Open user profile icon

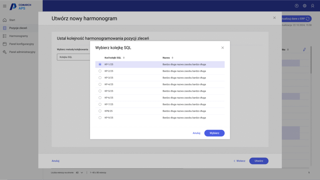point(312,6)
